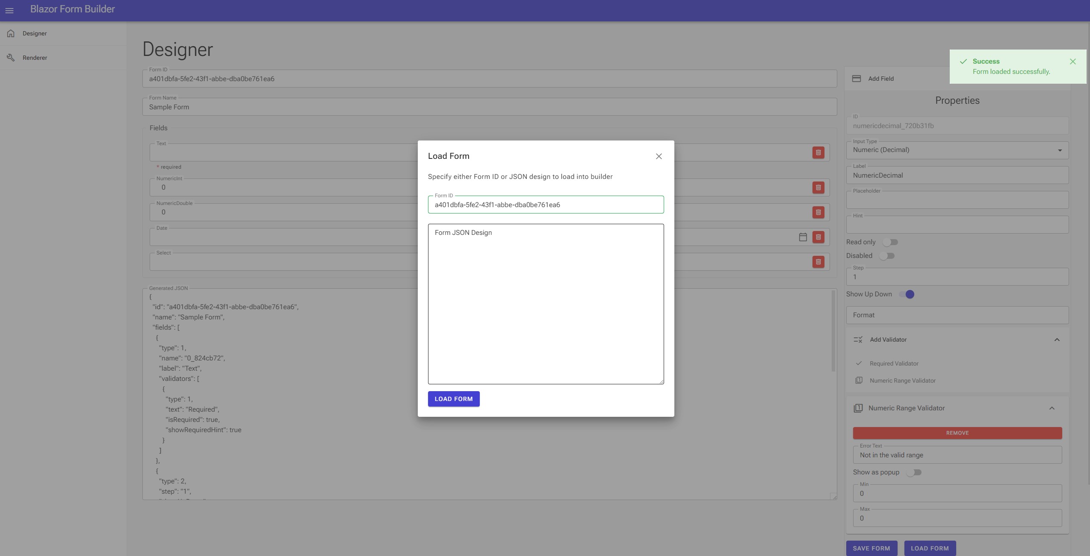Screen dimensions: 1090x556
Task: Click the bottom-right LOAD FORM button
Action: point(930,548)
